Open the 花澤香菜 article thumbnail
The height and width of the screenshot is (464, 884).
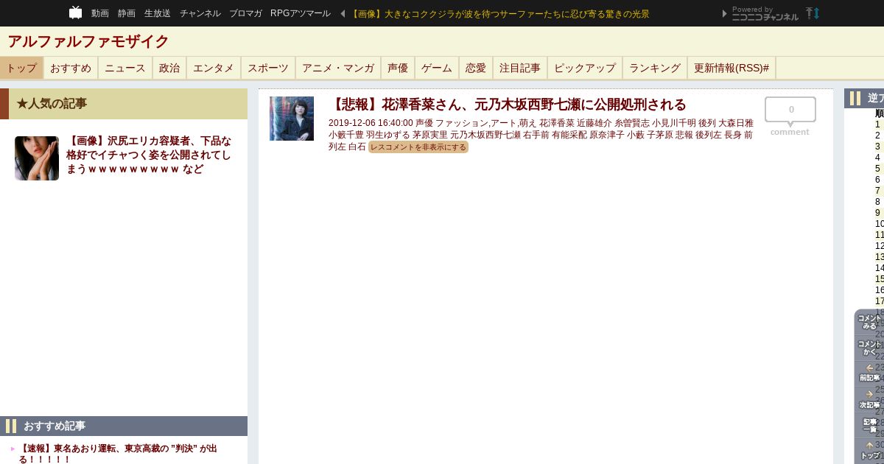(x=292, y=119)
